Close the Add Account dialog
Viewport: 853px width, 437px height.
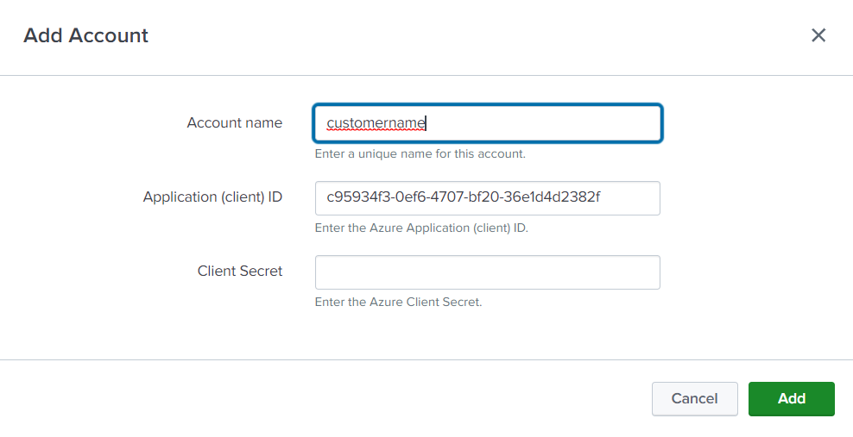(x=818, y=35)
